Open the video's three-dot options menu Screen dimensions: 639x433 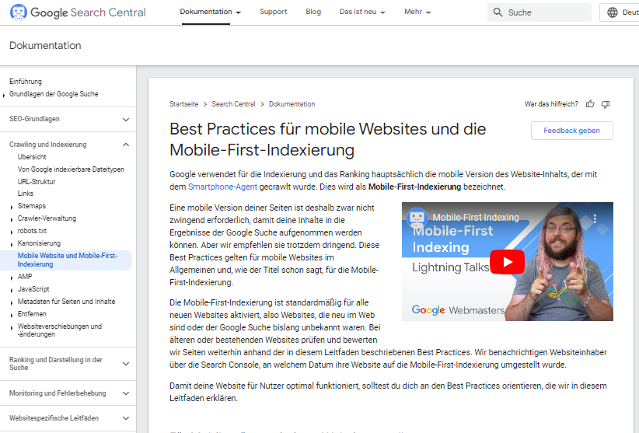click(x=595, y=218)
